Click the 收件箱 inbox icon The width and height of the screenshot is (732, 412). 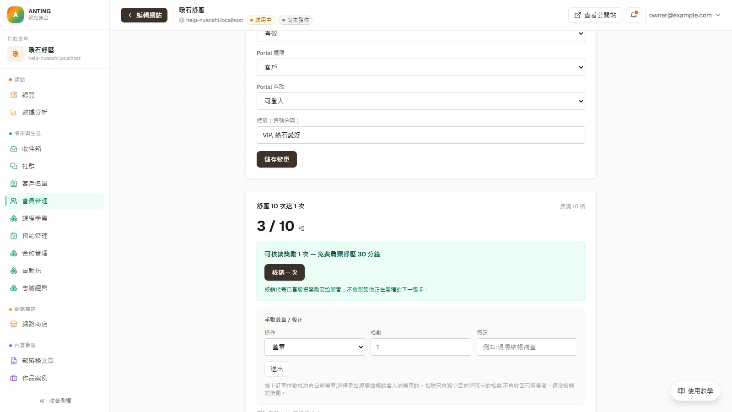point(14,149)
